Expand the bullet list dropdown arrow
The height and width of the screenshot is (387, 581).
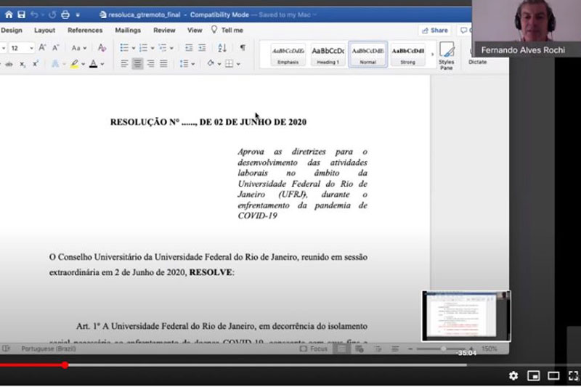pos(134,48)
